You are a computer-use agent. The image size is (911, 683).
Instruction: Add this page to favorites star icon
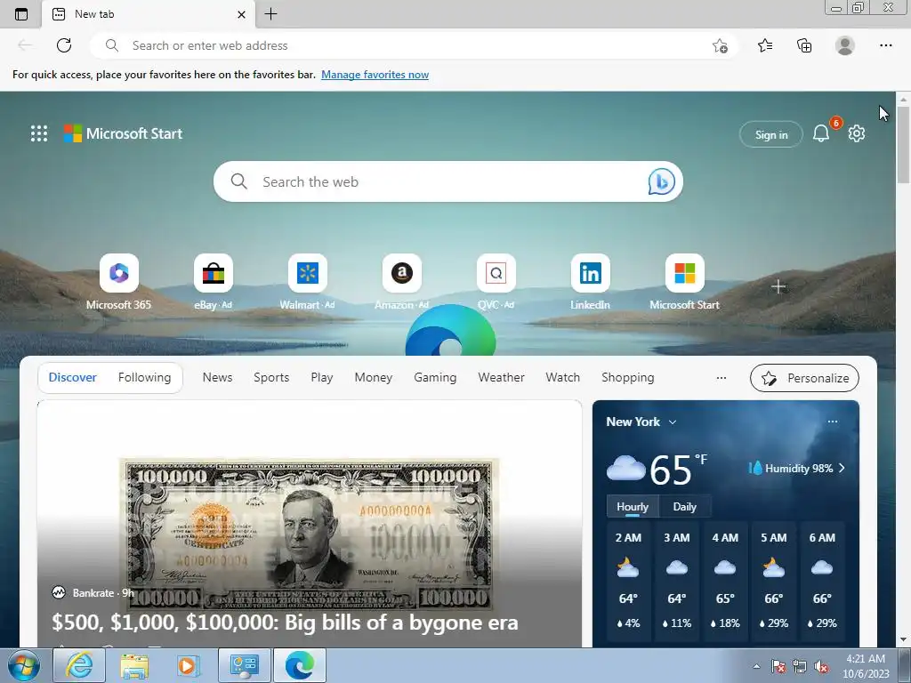720,46
